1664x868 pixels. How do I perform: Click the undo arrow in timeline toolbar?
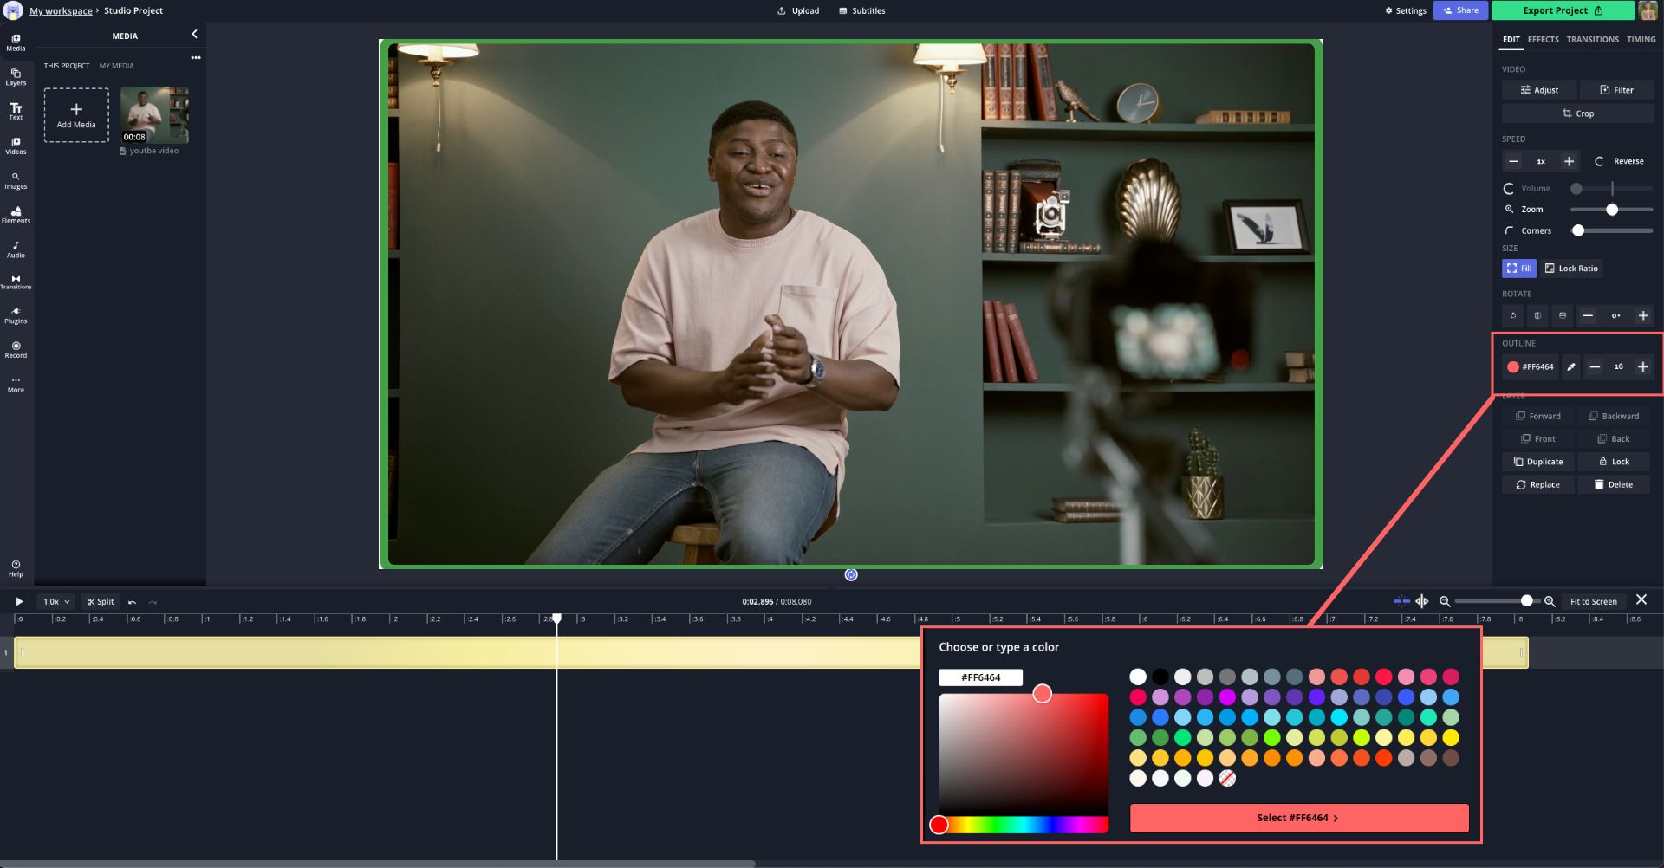[132, 602]
